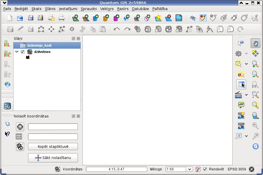
Task: Add a PostGIS layer via blue database icon
Action: click(x=96, y=18)
